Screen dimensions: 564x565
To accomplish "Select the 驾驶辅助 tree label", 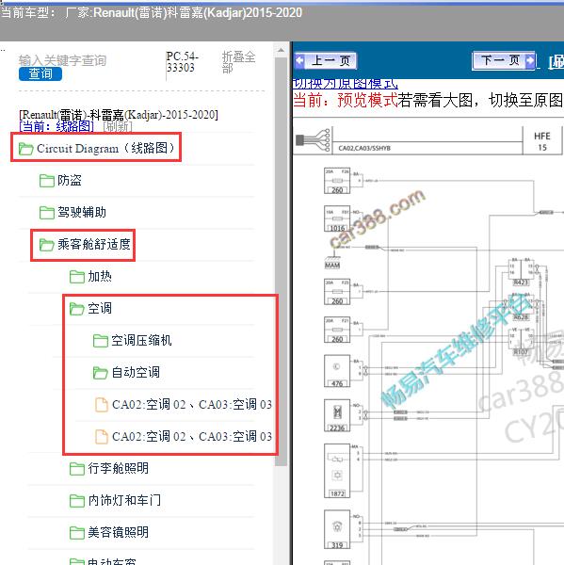I will (82, 212).
